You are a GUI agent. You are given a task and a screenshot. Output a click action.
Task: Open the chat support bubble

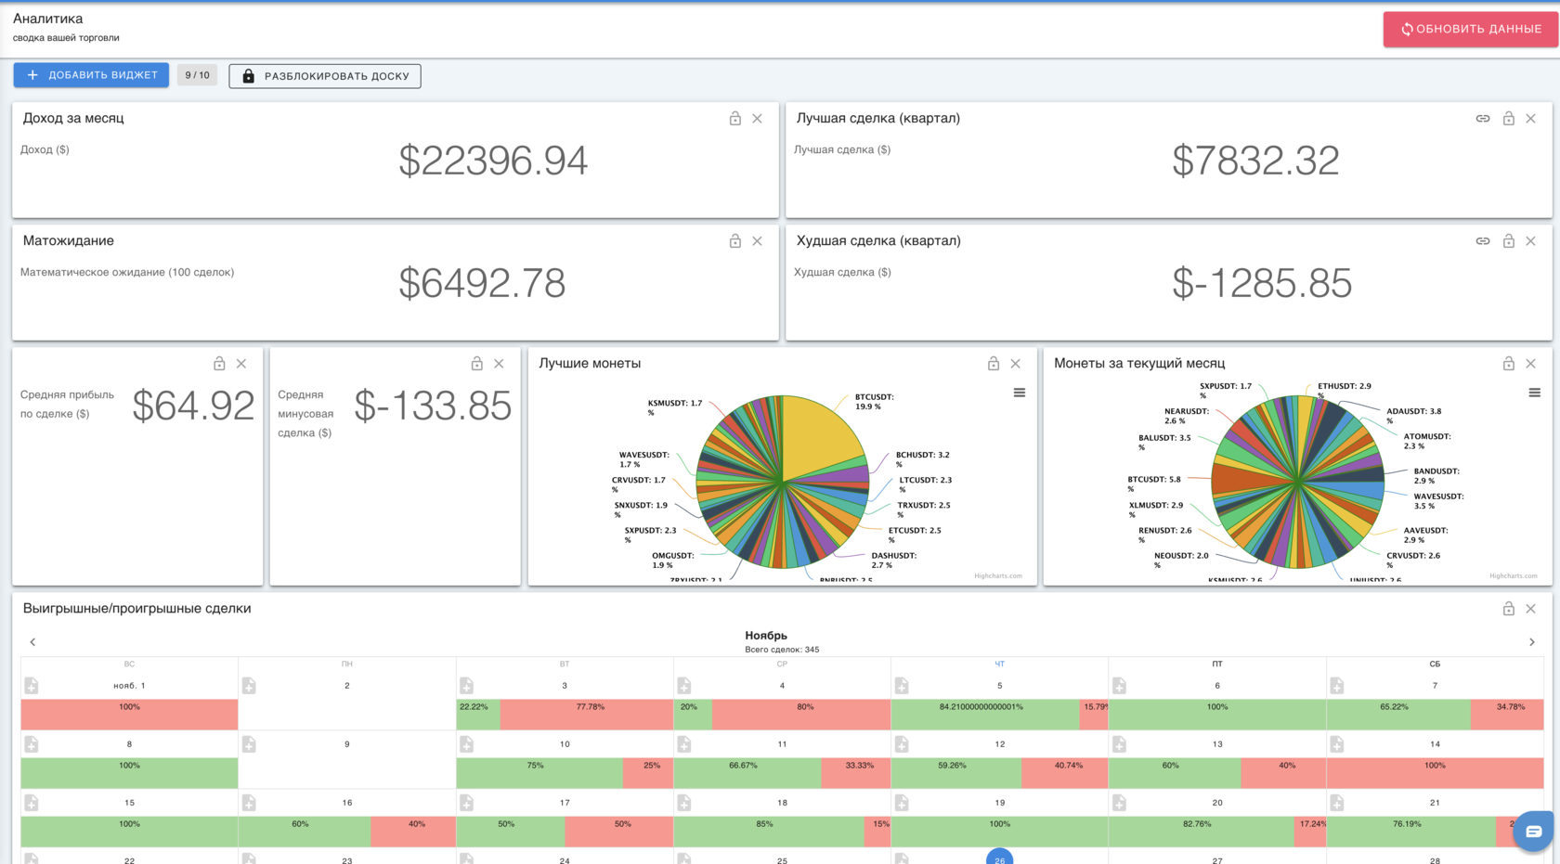(x=1533, y=832)
